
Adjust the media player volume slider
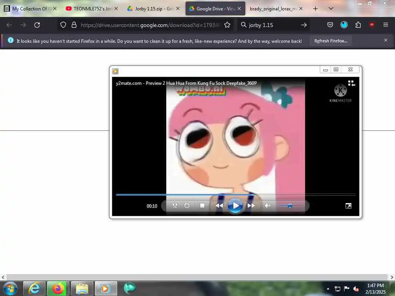pos(290,206)
